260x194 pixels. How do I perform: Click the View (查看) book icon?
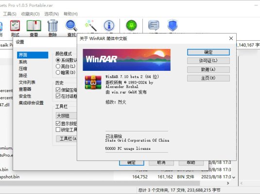point(34,26)
